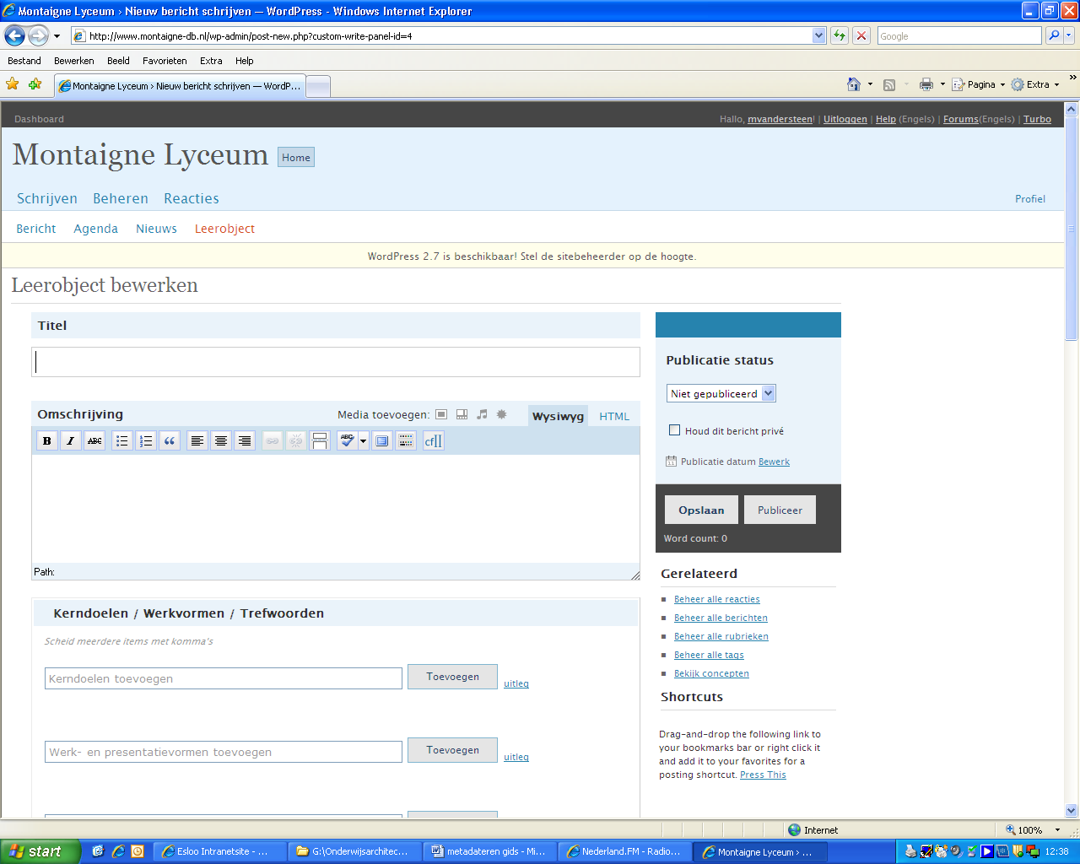Align text right

pyautogui.click(x=245, y=440)
